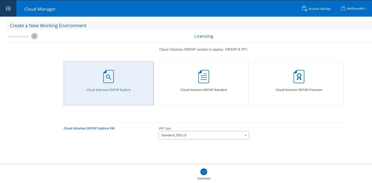Click the ONTAP Explore magnifier document icon
The width and height of the screenshot is (372, 183).
coord(109,77)
